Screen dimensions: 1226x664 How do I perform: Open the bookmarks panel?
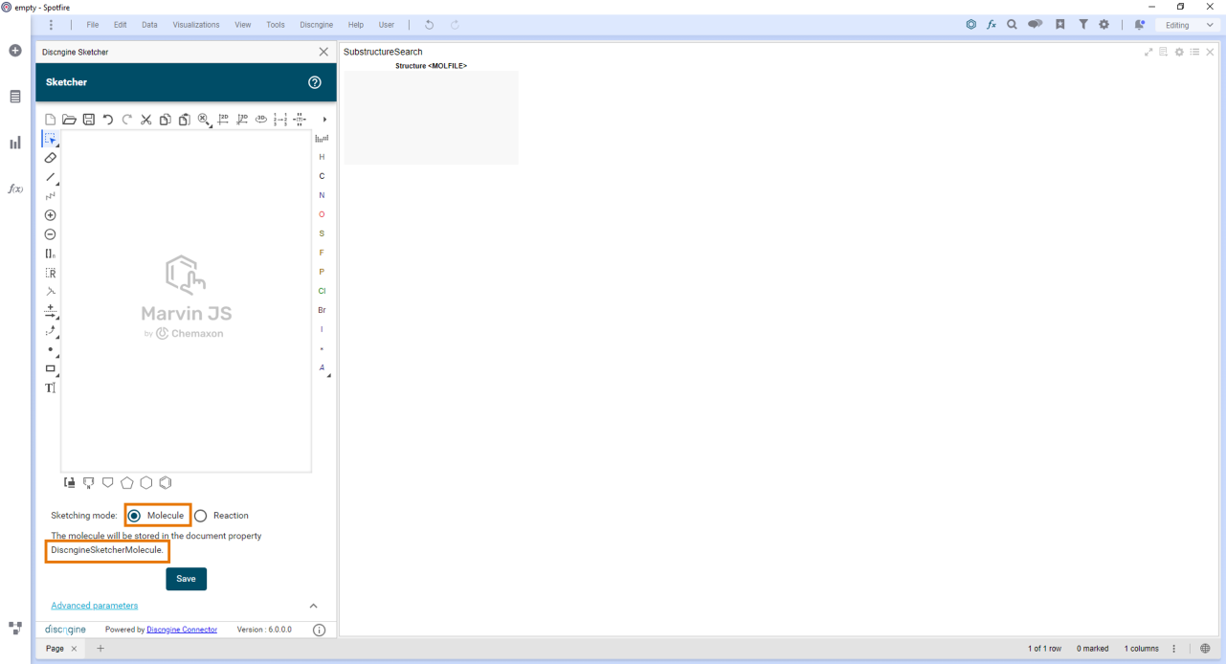1060,25
